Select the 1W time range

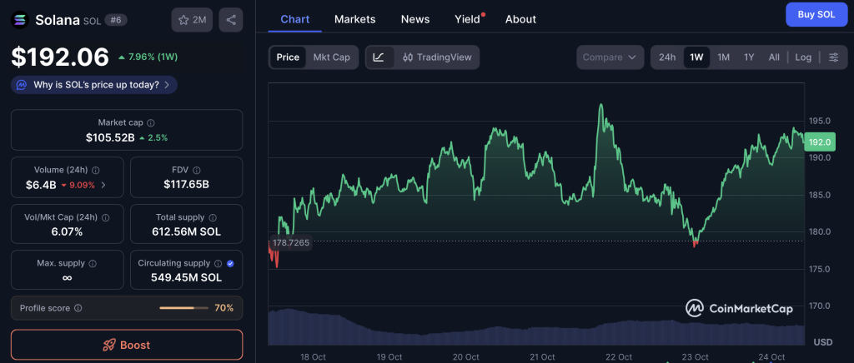pos(696,57)
